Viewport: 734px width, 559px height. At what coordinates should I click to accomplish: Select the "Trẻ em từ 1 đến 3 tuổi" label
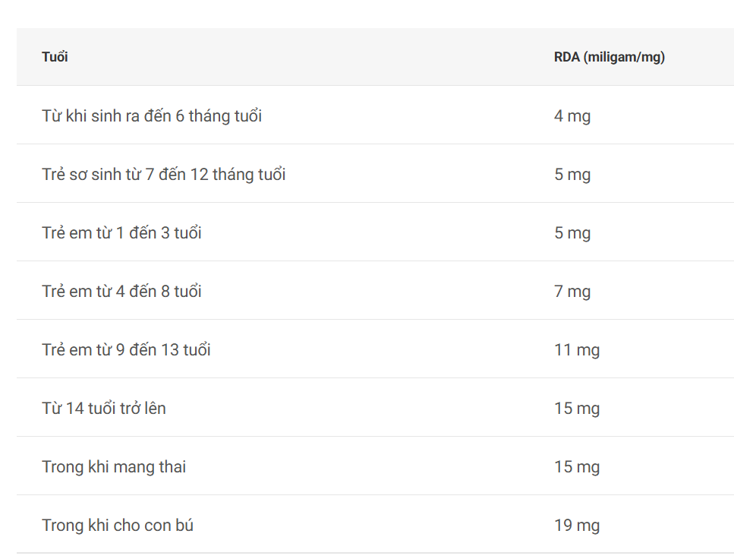pos(121,233)
